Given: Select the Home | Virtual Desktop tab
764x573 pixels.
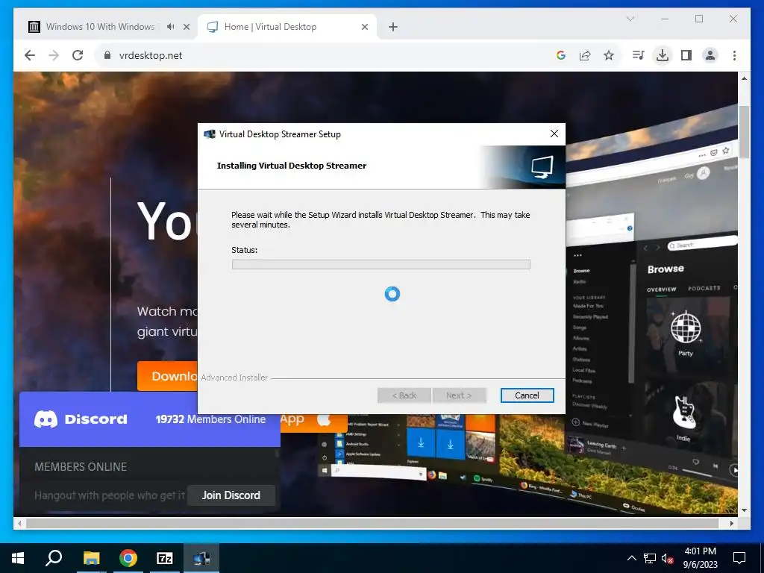Looking at the screenshot, I should (270, 27).
